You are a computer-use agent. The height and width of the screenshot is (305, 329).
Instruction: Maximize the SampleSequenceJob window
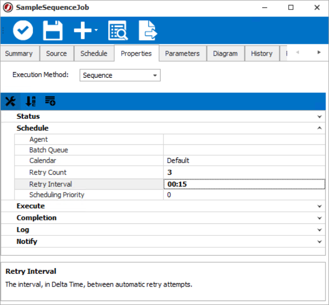(291, 7)
